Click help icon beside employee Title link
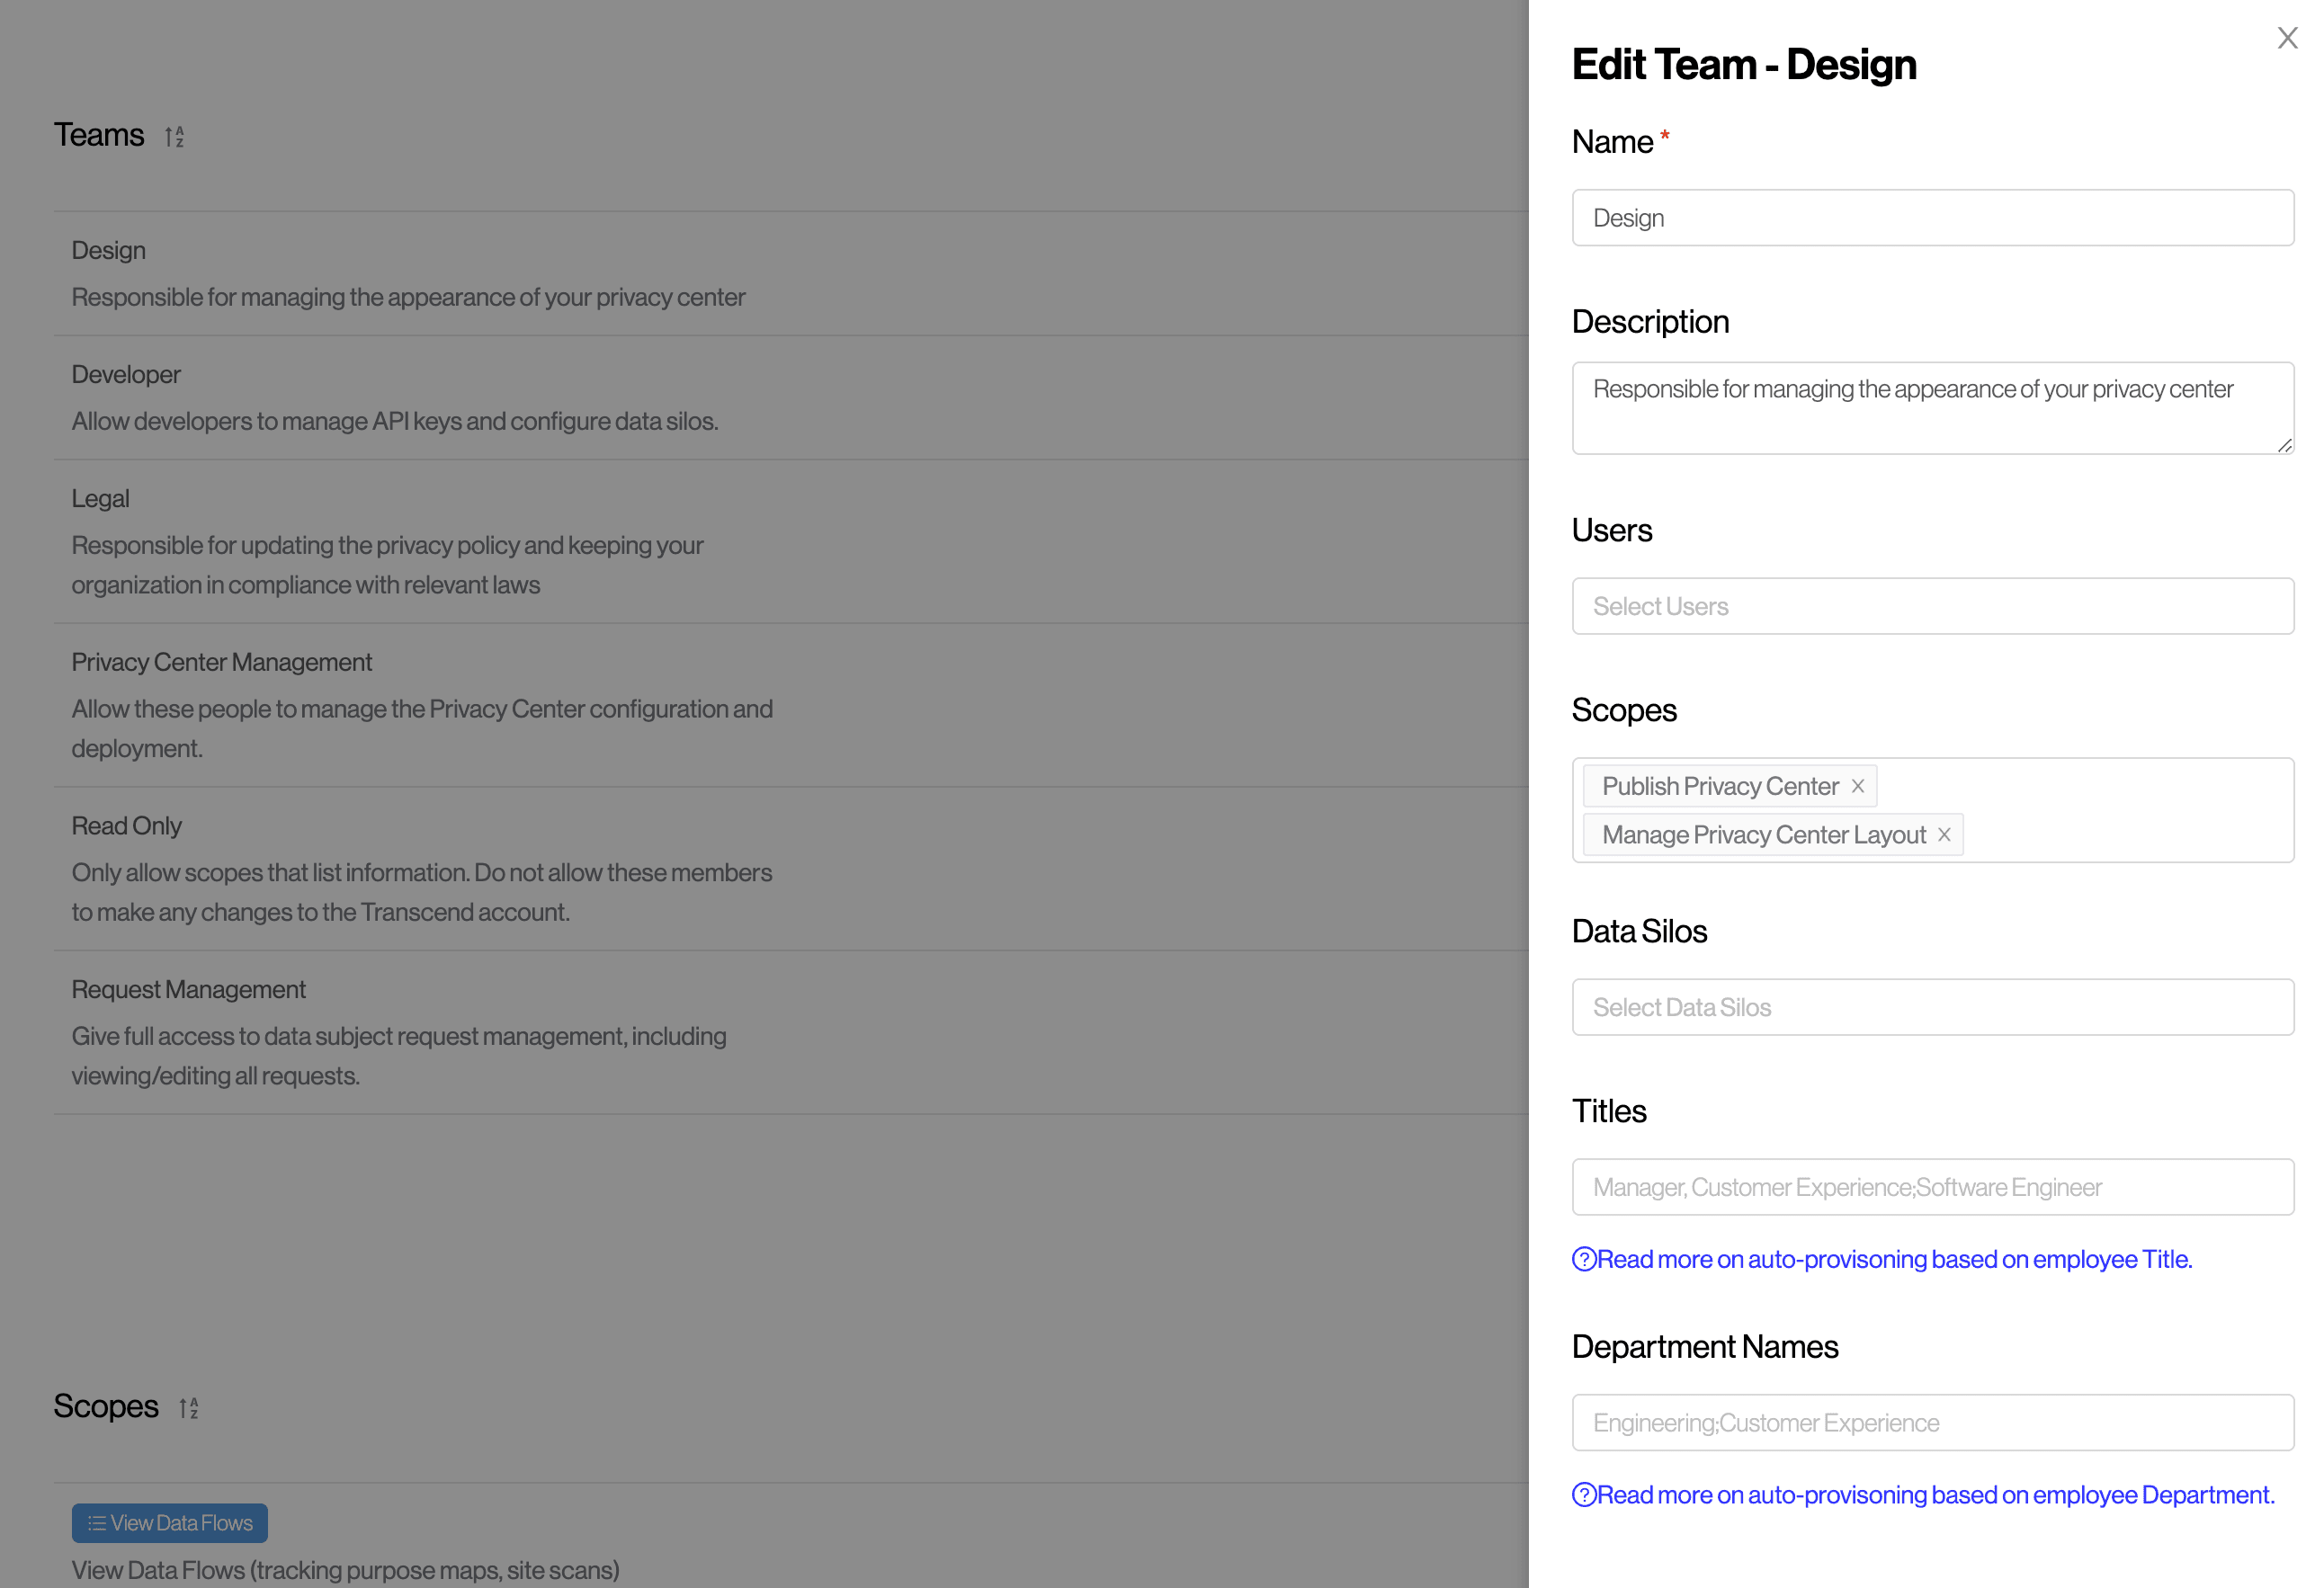 coord(1583,1259)
